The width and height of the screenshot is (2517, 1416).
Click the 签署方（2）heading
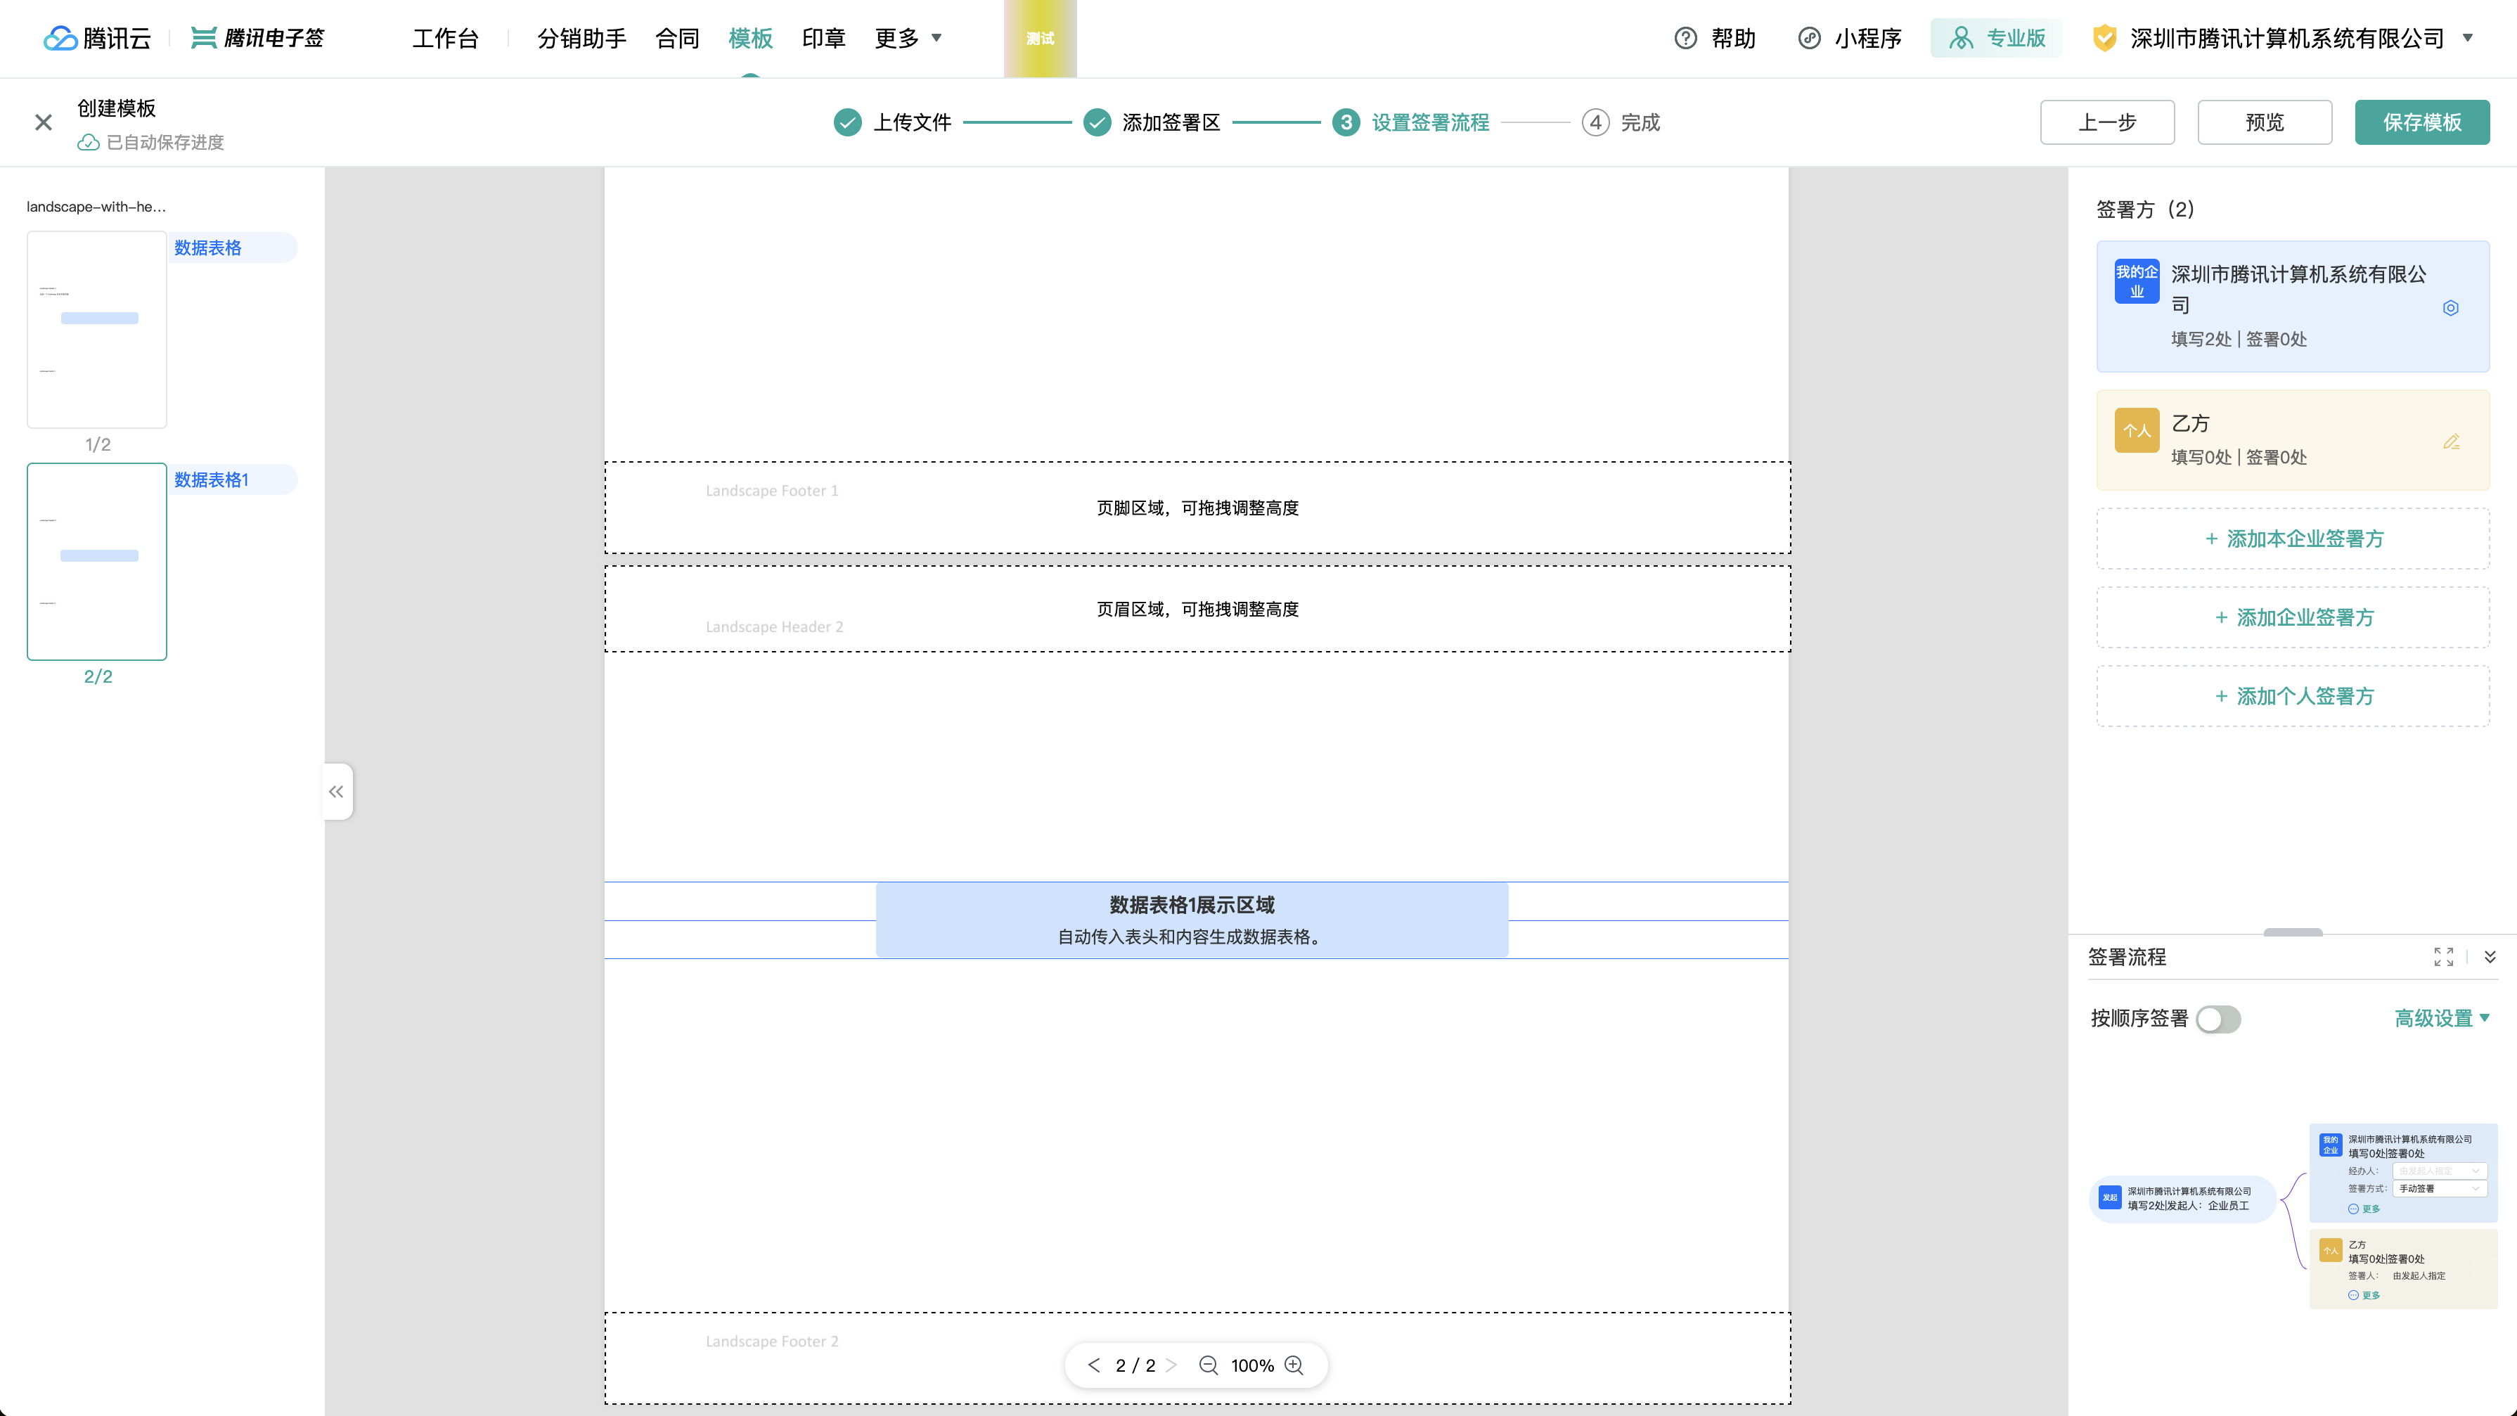[x=2146, y=209]
